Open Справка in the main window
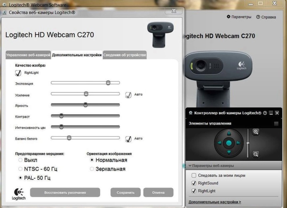Image resolution: width=287 pixels, height=208 pixels. 269,17
